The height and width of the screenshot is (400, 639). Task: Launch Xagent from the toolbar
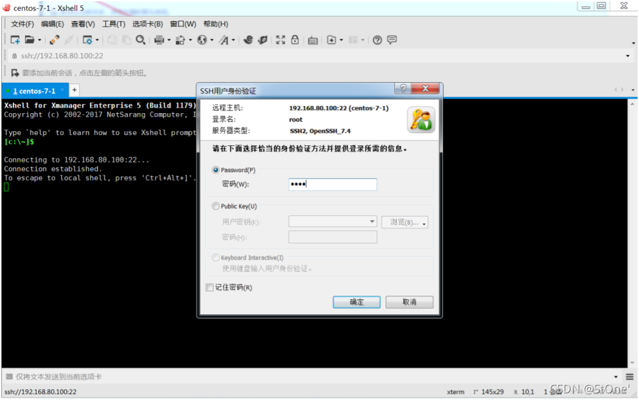tap(263, 40)
